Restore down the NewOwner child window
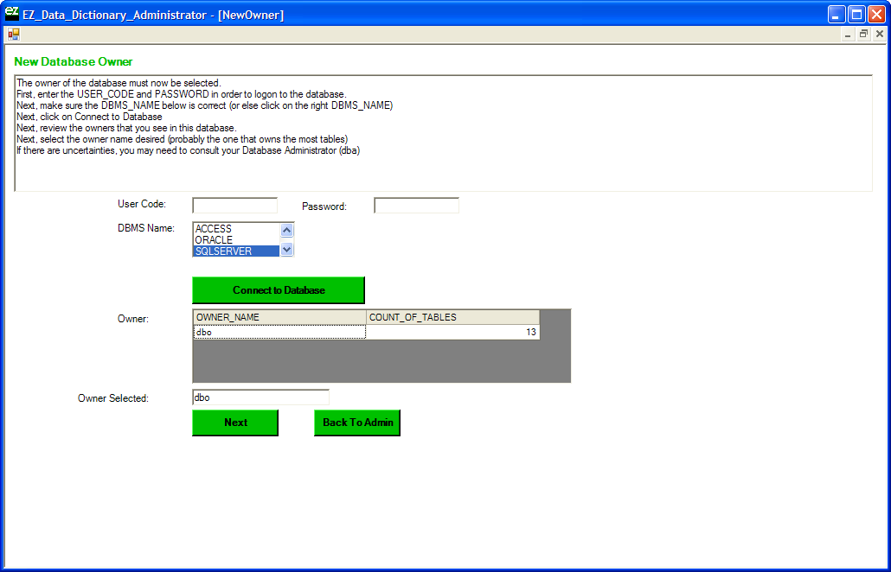The width and height of the screenshot is (891, 572). tap(863, 35)
